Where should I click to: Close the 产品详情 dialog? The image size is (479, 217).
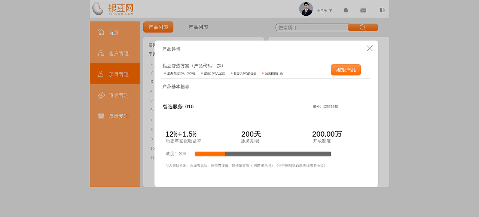pos(370,48)
